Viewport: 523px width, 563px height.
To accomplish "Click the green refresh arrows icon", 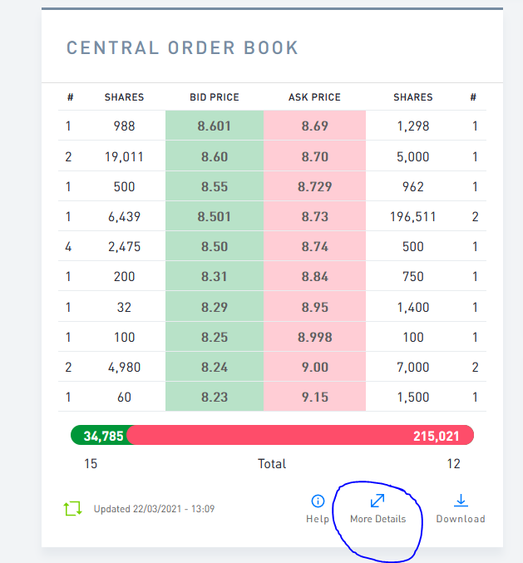I will (x=73, y=508).
